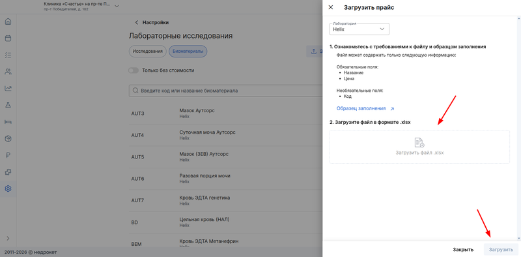The height and width of the screenshot is (257, 521).
Task: Expand the sidebar with bottom chevron
Action: click(x=8, y=238)
